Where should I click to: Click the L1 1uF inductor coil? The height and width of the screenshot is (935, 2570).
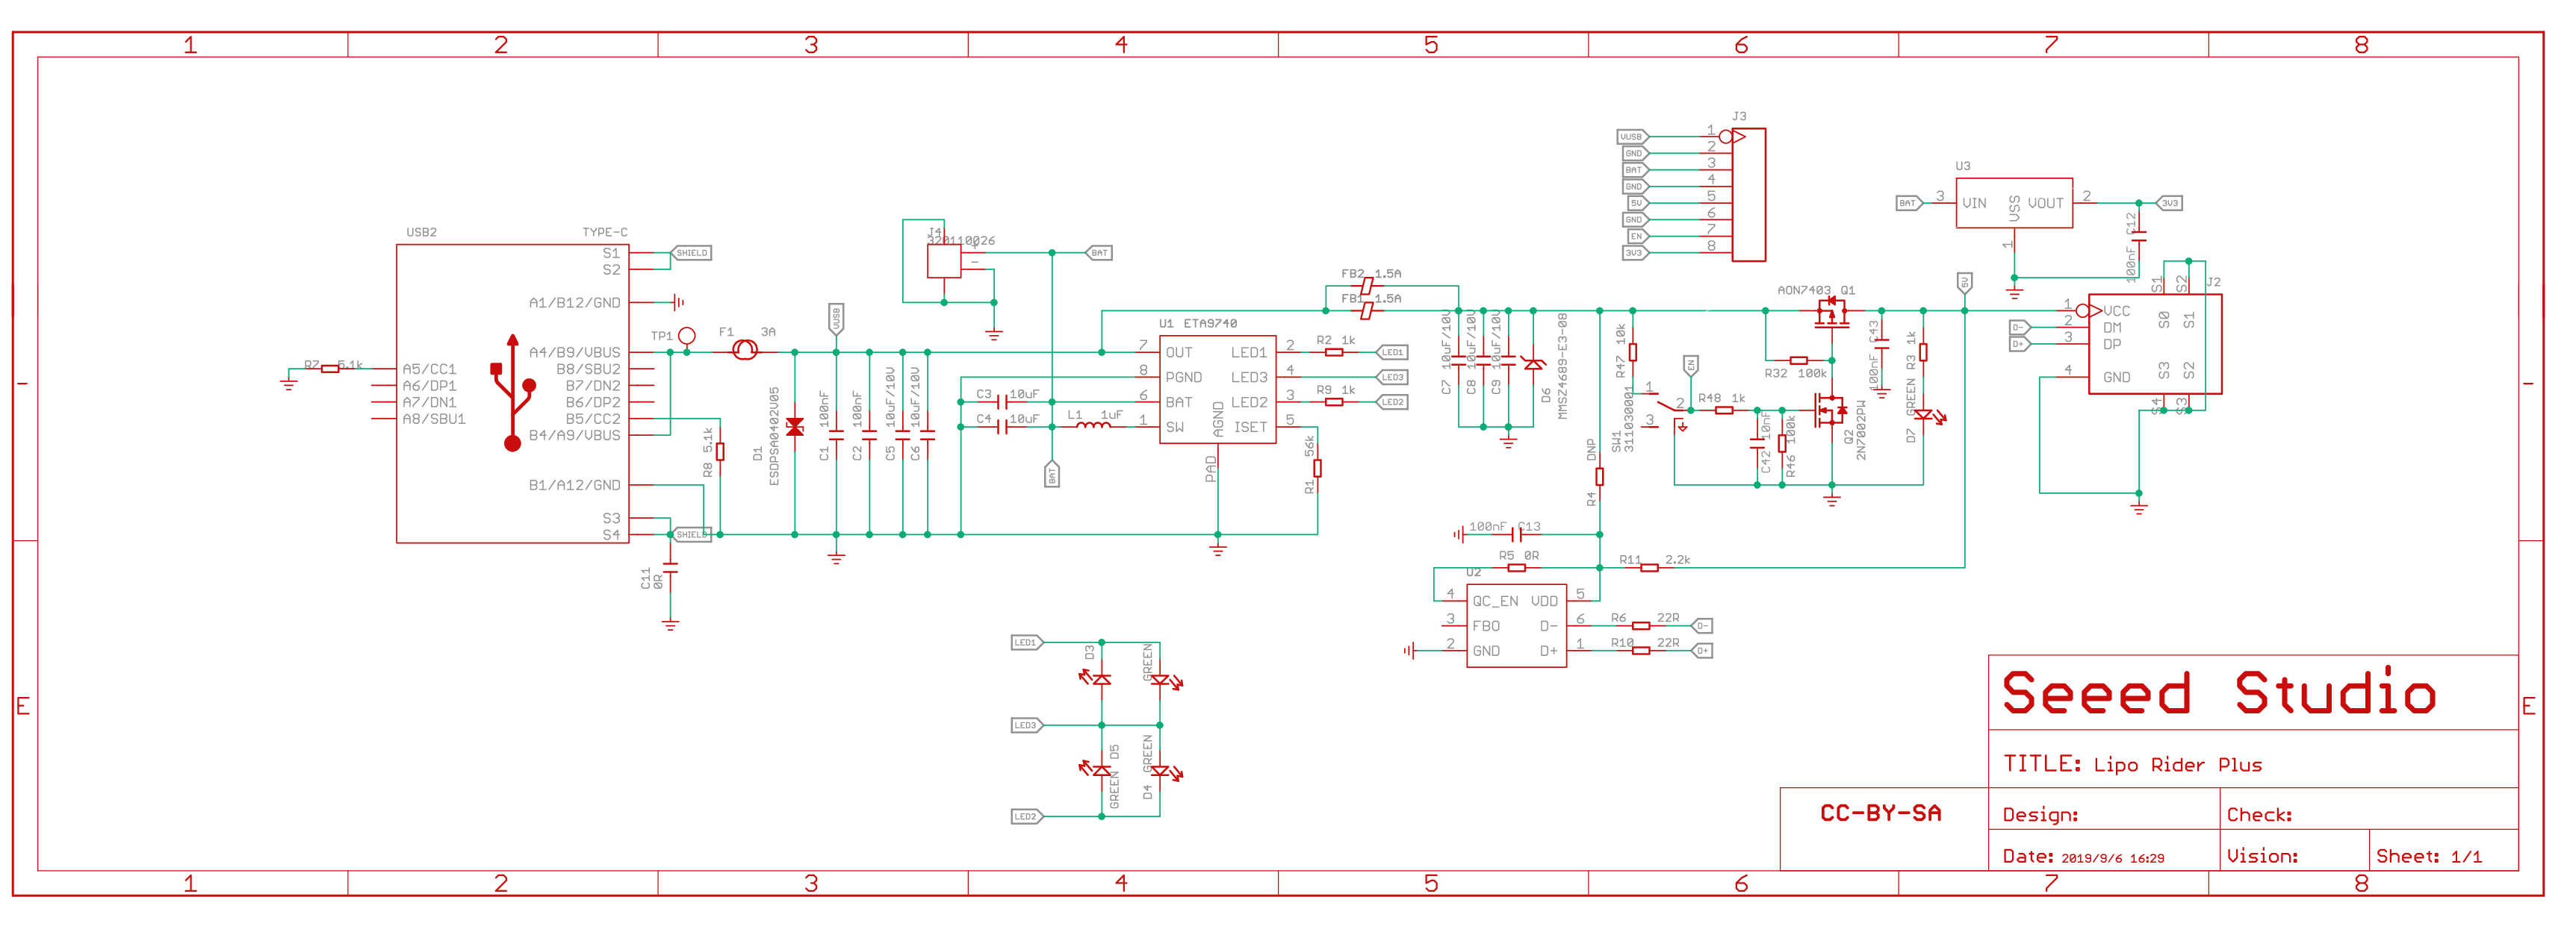point(1093,425)
